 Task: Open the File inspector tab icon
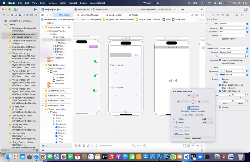[213, 15]
